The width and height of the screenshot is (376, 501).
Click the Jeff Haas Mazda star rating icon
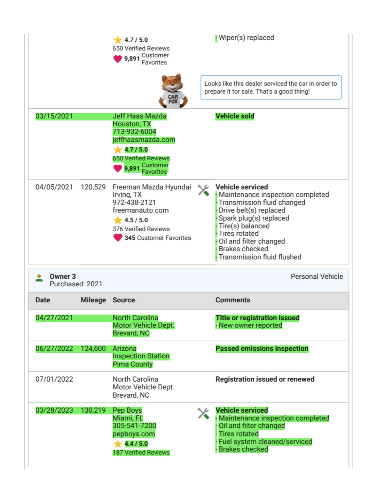pyautogui.click(x=118, y=150)
